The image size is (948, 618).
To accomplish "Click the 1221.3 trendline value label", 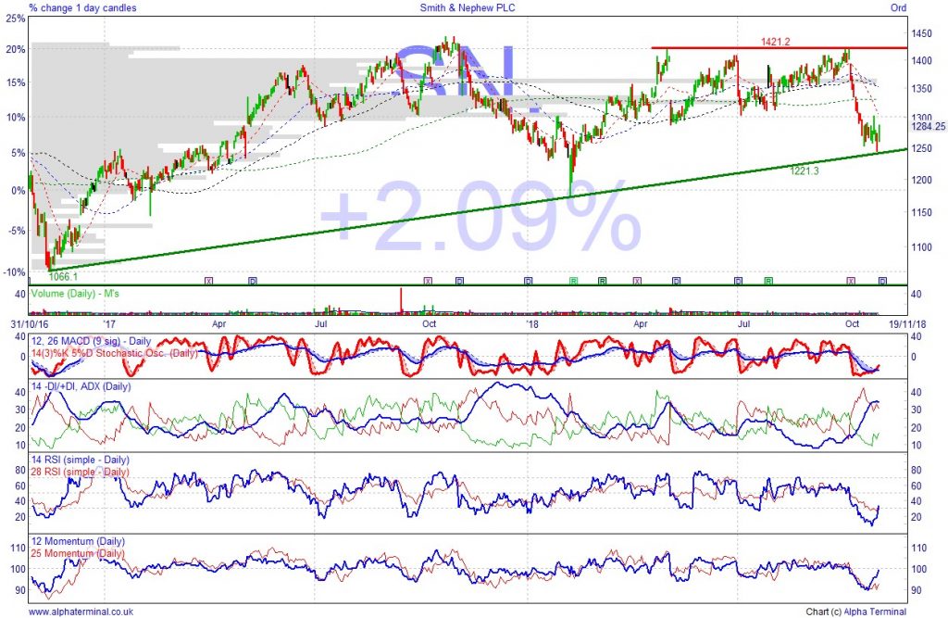I will [x=805, y=171].
